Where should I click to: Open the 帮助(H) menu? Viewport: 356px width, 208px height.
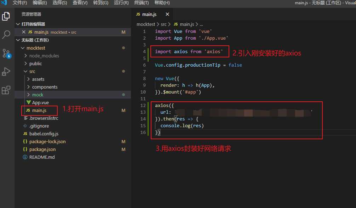click(162, 3)
